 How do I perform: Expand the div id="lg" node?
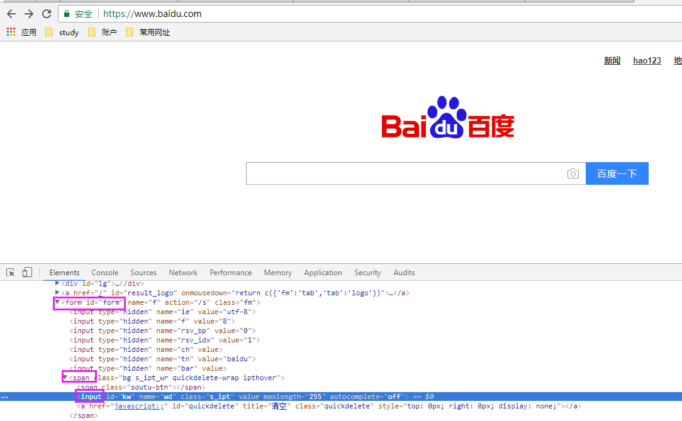point(57,283)
